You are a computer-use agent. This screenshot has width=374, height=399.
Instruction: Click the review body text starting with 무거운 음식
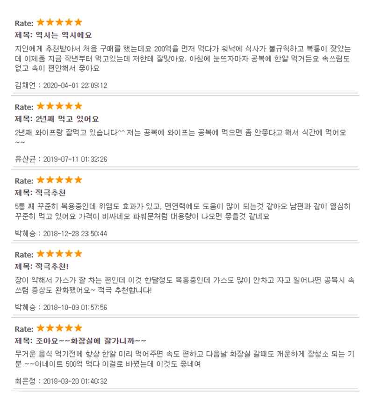[x=185, y=359]
